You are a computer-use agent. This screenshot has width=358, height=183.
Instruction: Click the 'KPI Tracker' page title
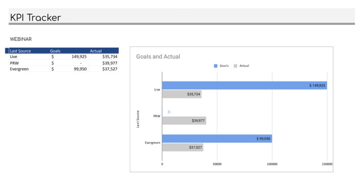pos(36,18)
